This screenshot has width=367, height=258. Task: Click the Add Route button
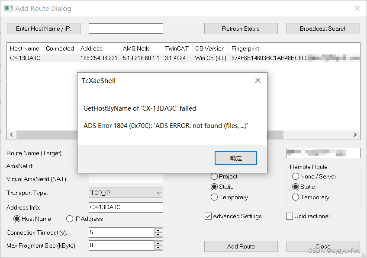click(x=241, y=246)
